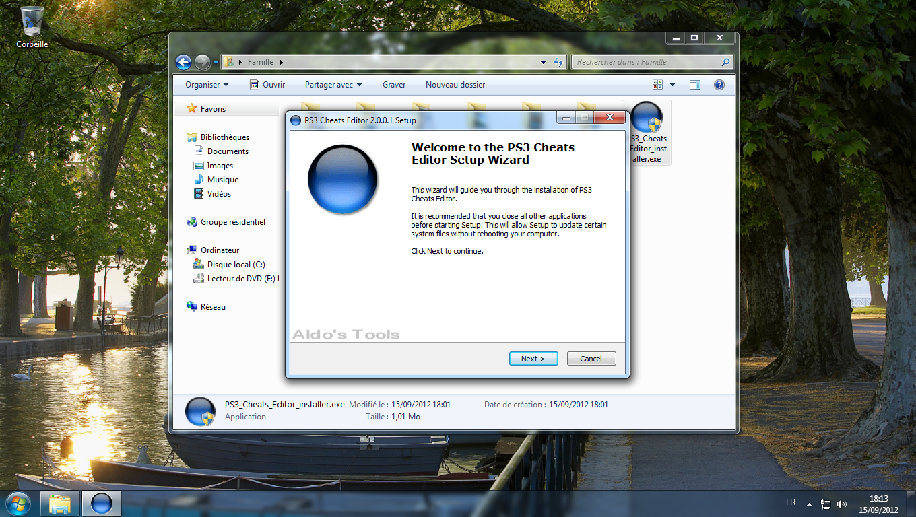Screen dimensions: 916x517
Task: Open the network tray icon
Action: [826, 504]
